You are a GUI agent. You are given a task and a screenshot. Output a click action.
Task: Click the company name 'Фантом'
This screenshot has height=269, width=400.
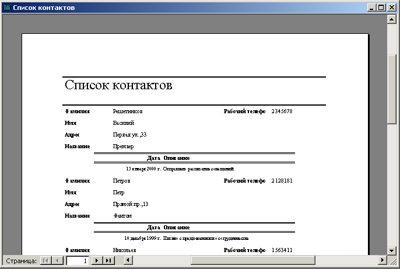tap(122, 216)
